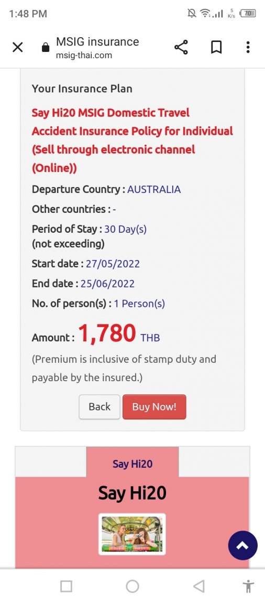Viewport: 265px width, 604px height.
Task: Open the accessibility shortcut icon
Action: pyautogui.click(x=248, y=586)
